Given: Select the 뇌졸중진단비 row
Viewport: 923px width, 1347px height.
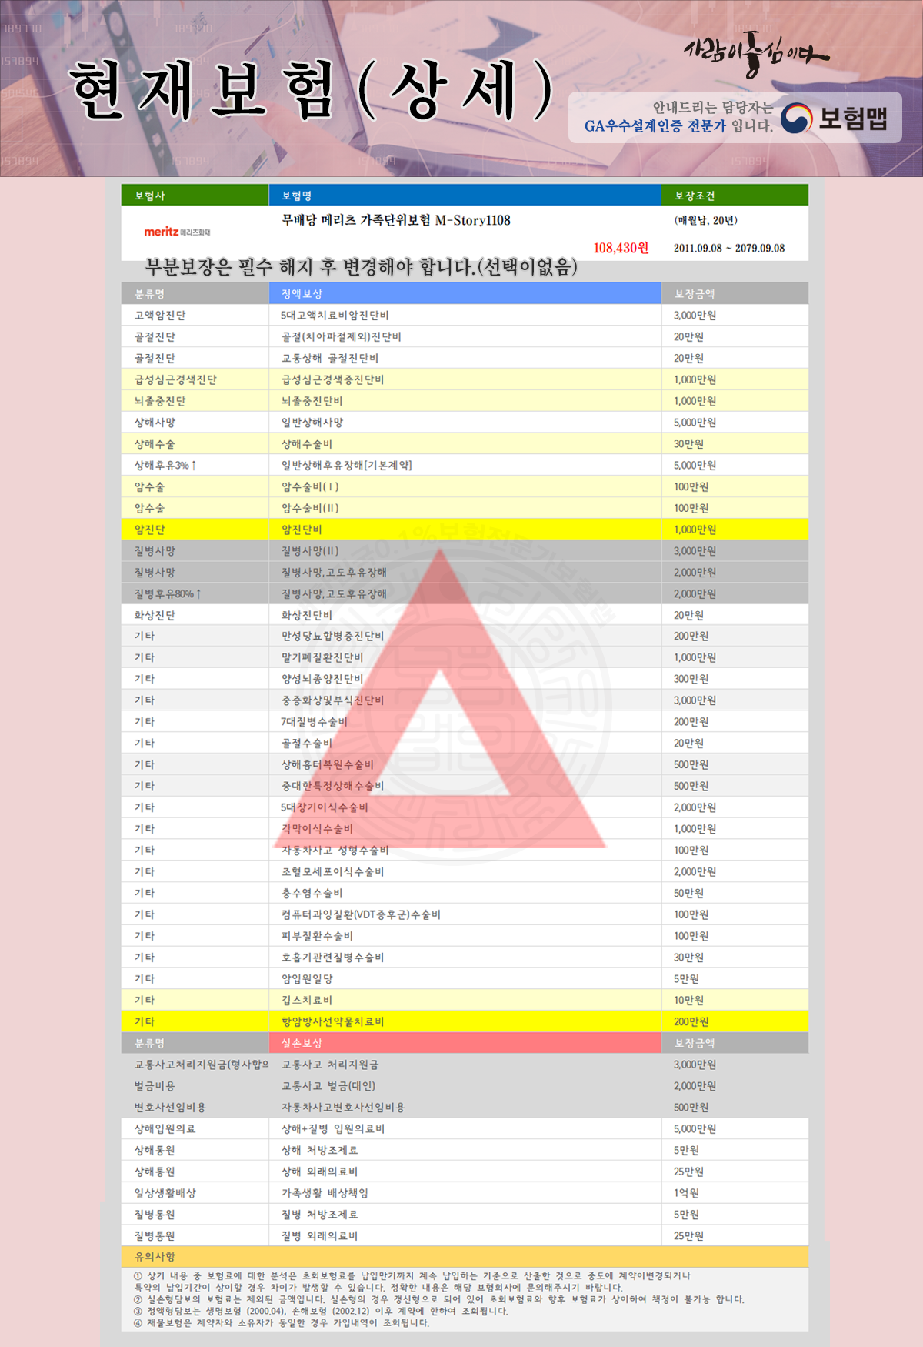Looking at the screenshot, I should point(465,401).
